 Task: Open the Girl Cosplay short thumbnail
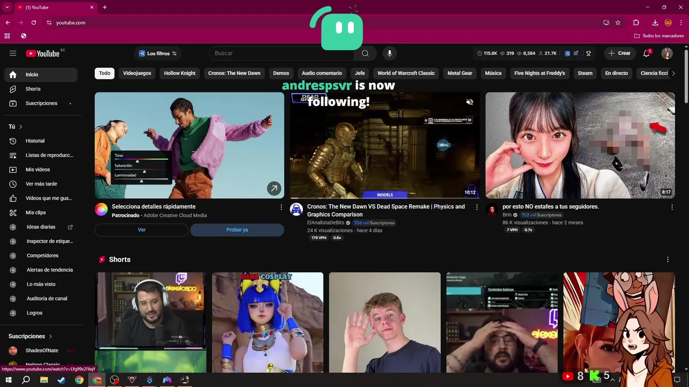click(x=268, y=322)
